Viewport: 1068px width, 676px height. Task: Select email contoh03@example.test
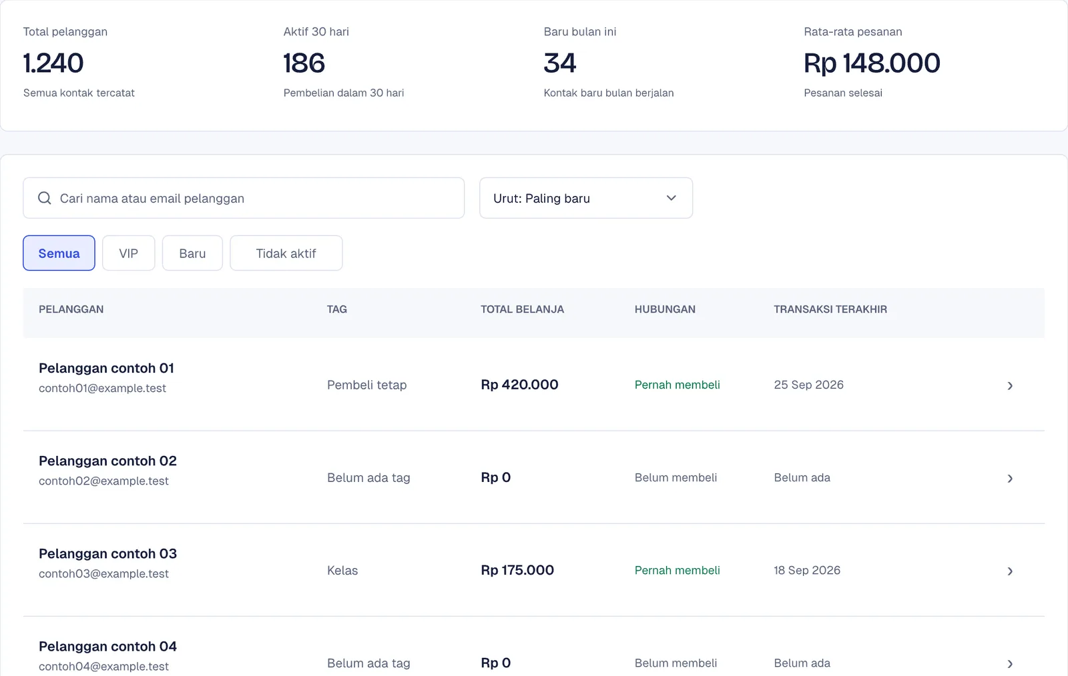point(103,573)
